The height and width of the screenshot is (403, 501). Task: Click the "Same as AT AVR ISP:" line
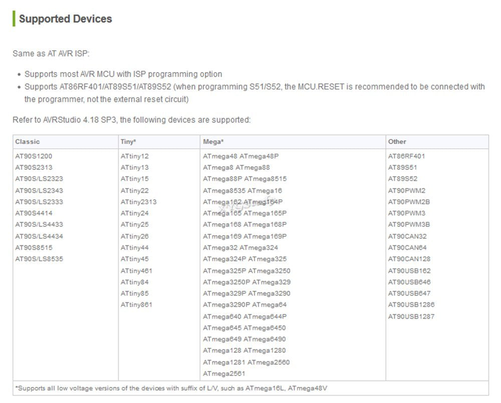tap(51, 54)
